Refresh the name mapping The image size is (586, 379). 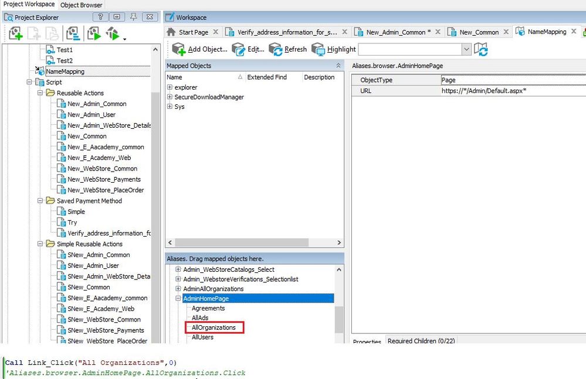pyautogui.click(x=287, y=49)
